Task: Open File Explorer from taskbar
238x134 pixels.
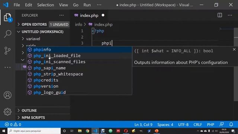Action: 80,131
